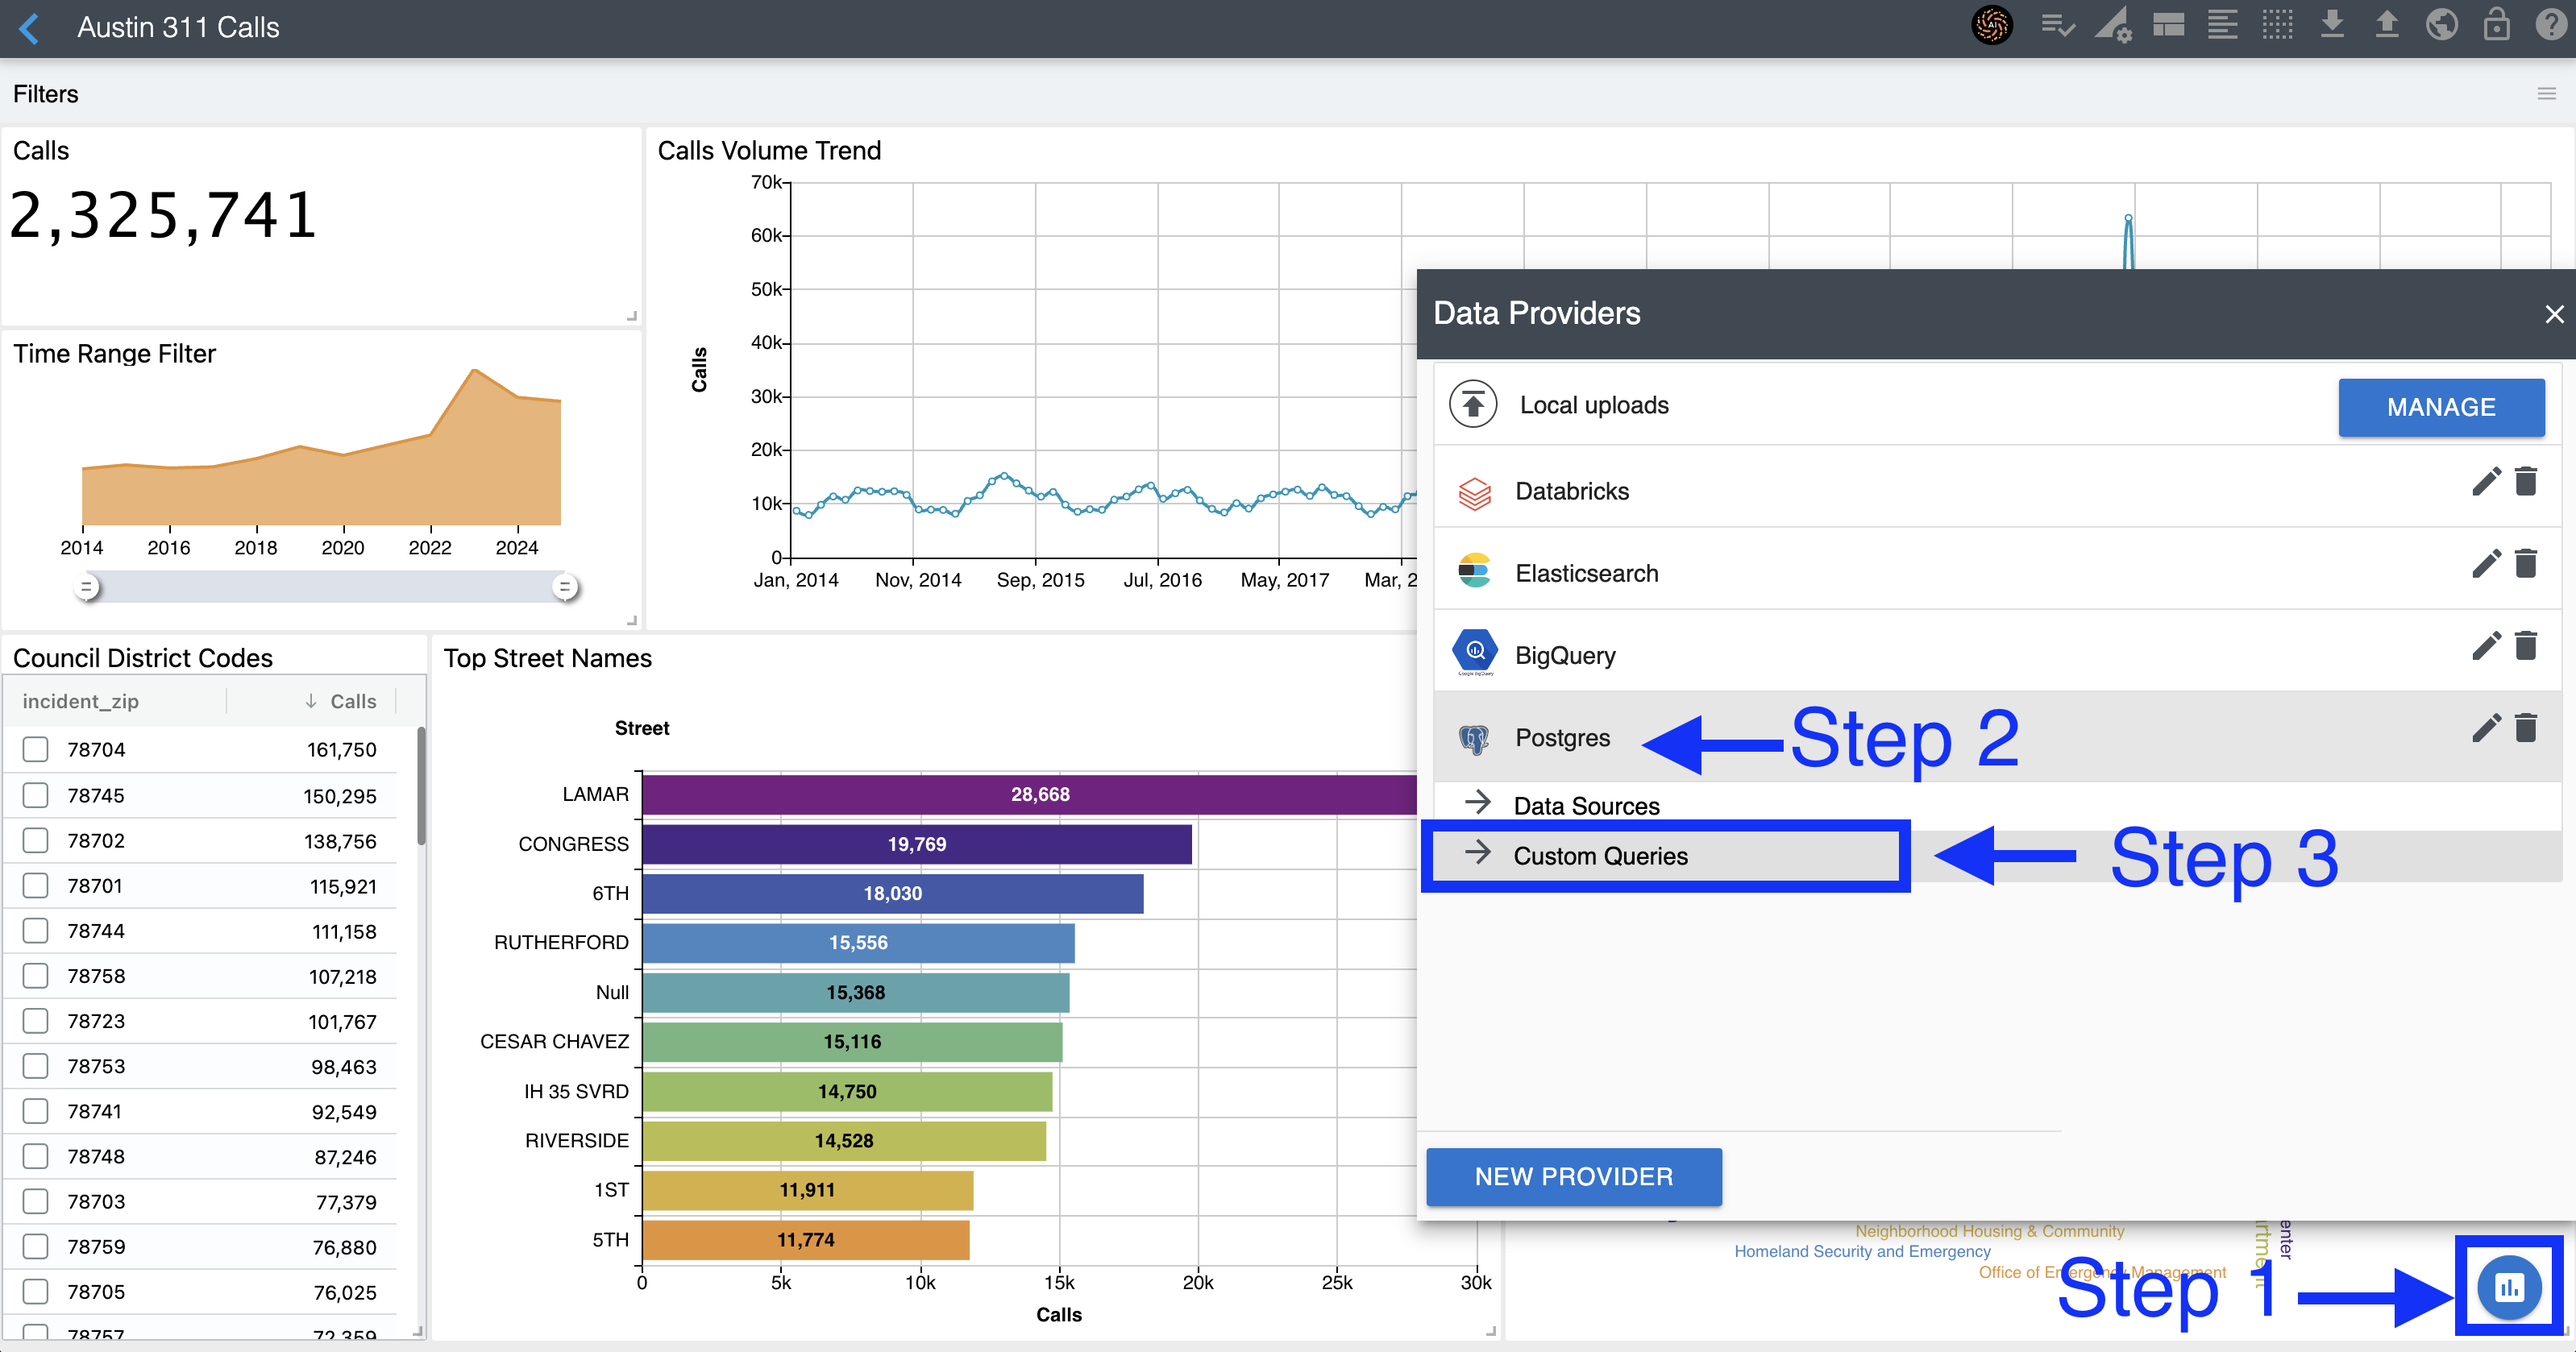Viewport: 2576px width, 1352px height.
Task: Open help question mark icon
Action: point(2550,26)
